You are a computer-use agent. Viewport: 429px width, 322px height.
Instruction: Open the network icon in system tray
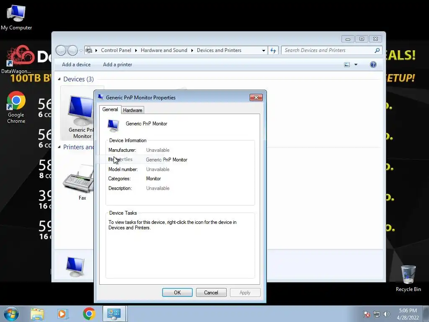click(x=377, y=314)
